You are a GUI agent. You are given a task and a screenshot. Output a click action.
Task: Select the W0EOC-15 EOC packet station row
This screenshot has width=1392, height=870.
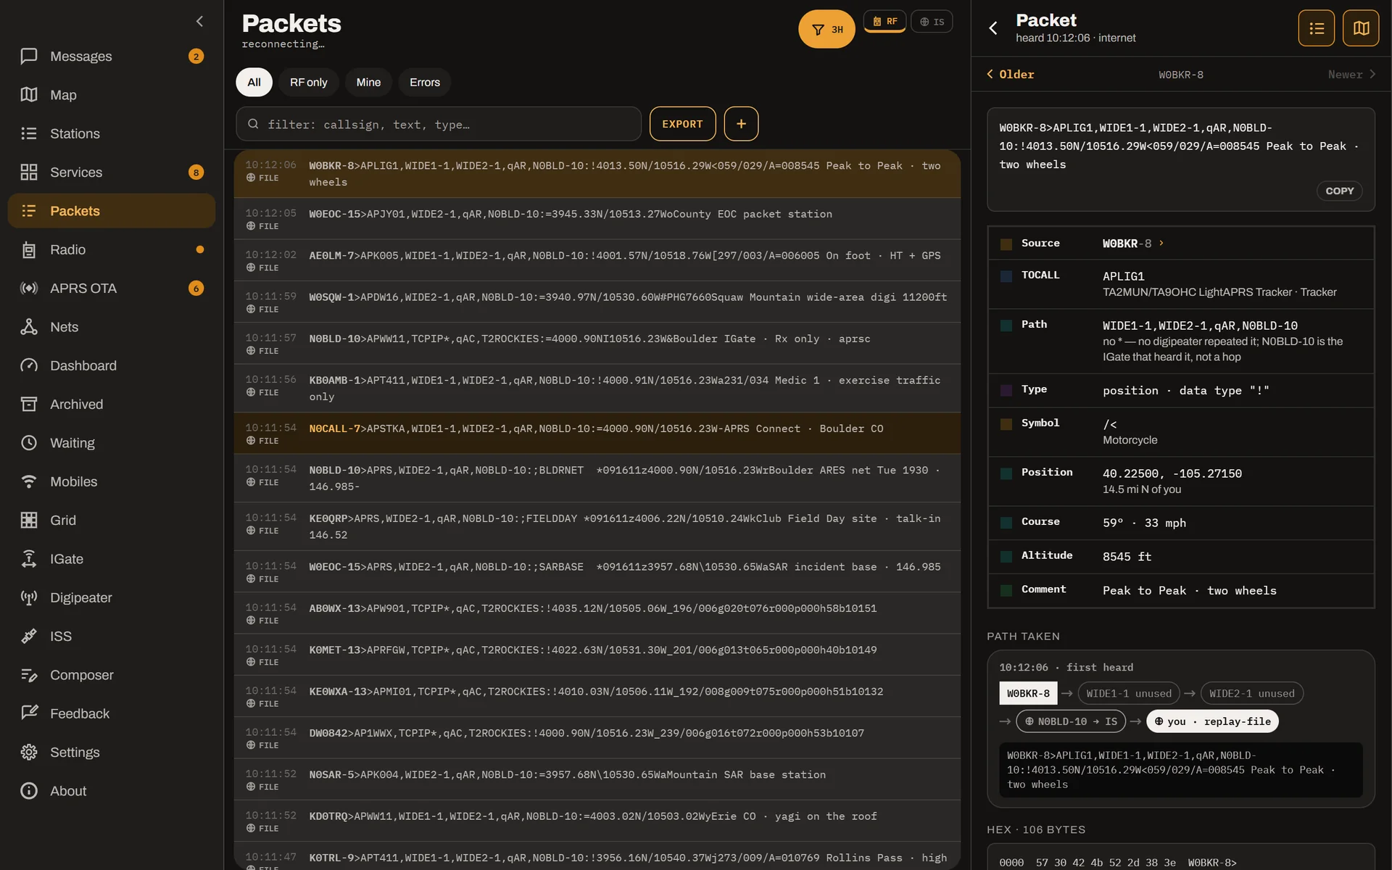597,219
